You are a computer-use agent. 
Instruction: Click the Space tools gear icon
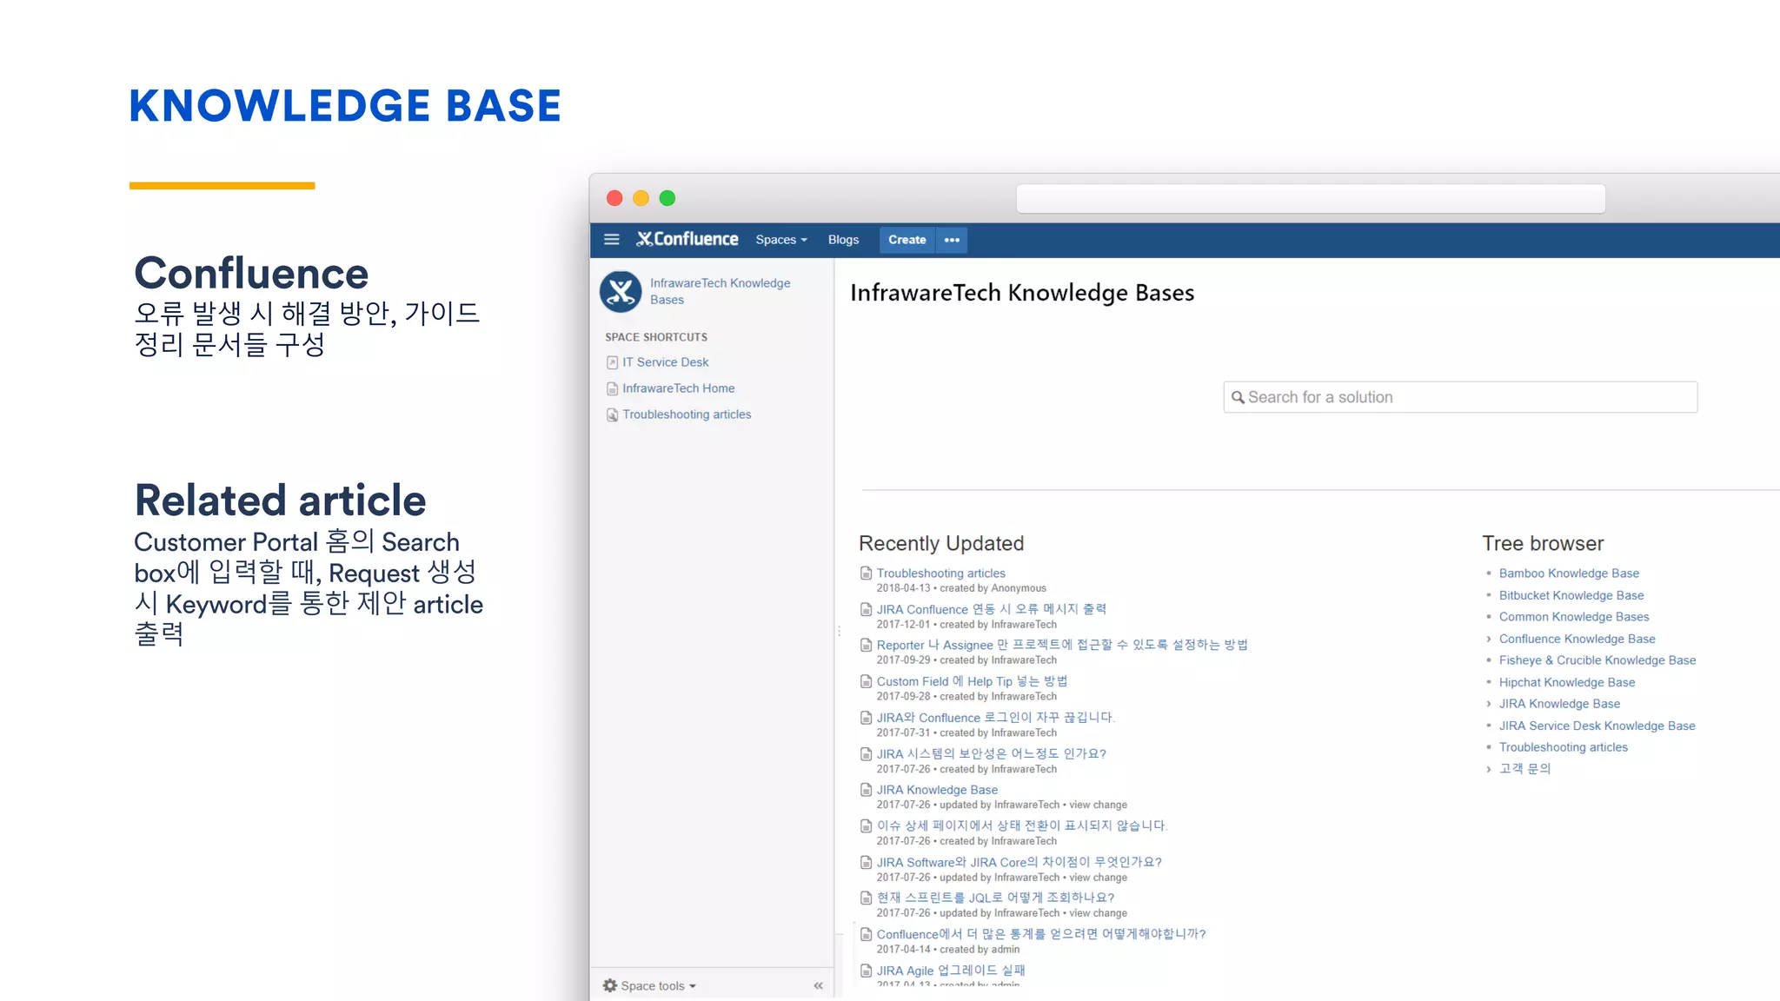(610, 985)
